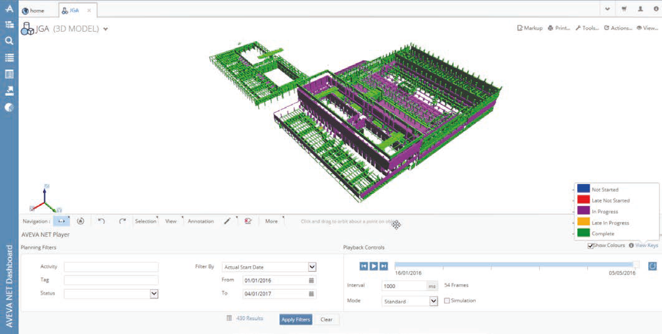Skip to last frame in playback
The width and height of the screenshot is (662, 334).
tap(384, 266)
